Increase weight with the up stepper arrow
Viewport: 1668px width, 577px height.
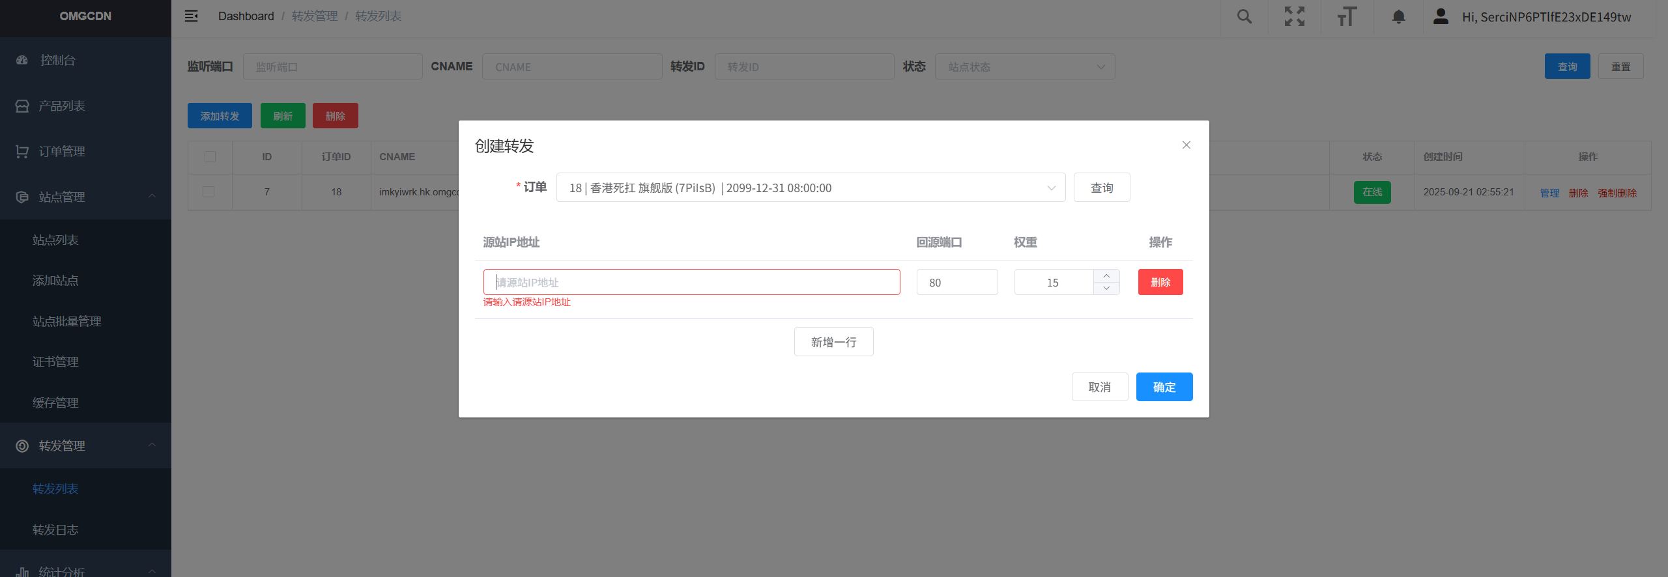[1106, 276]
